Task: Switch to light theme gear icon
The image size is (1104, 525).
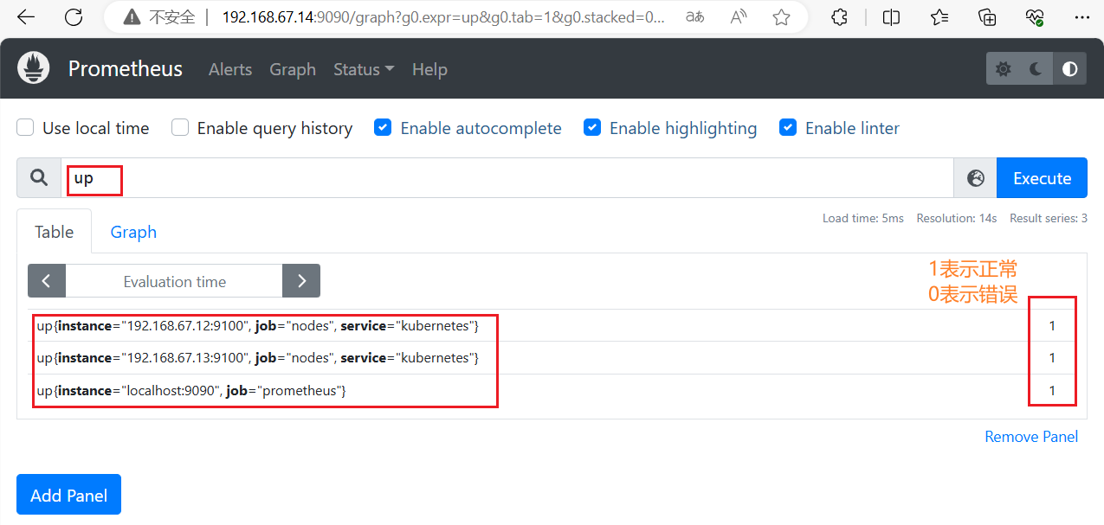Action: tap(1004, 69)
